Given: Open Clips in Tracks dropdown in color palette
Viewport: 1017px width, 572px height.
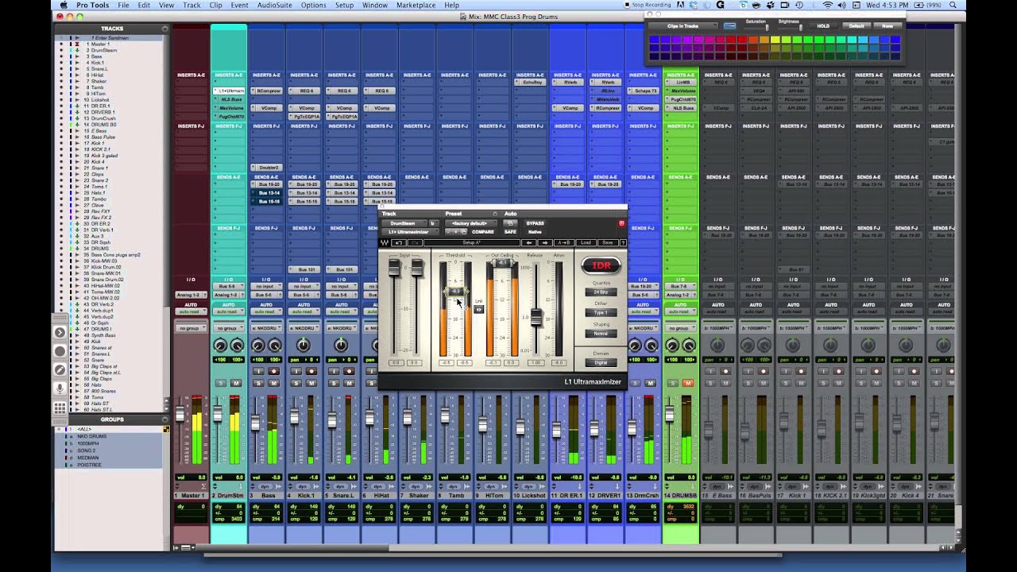Looking at the screenshot, I should [683, 26].
